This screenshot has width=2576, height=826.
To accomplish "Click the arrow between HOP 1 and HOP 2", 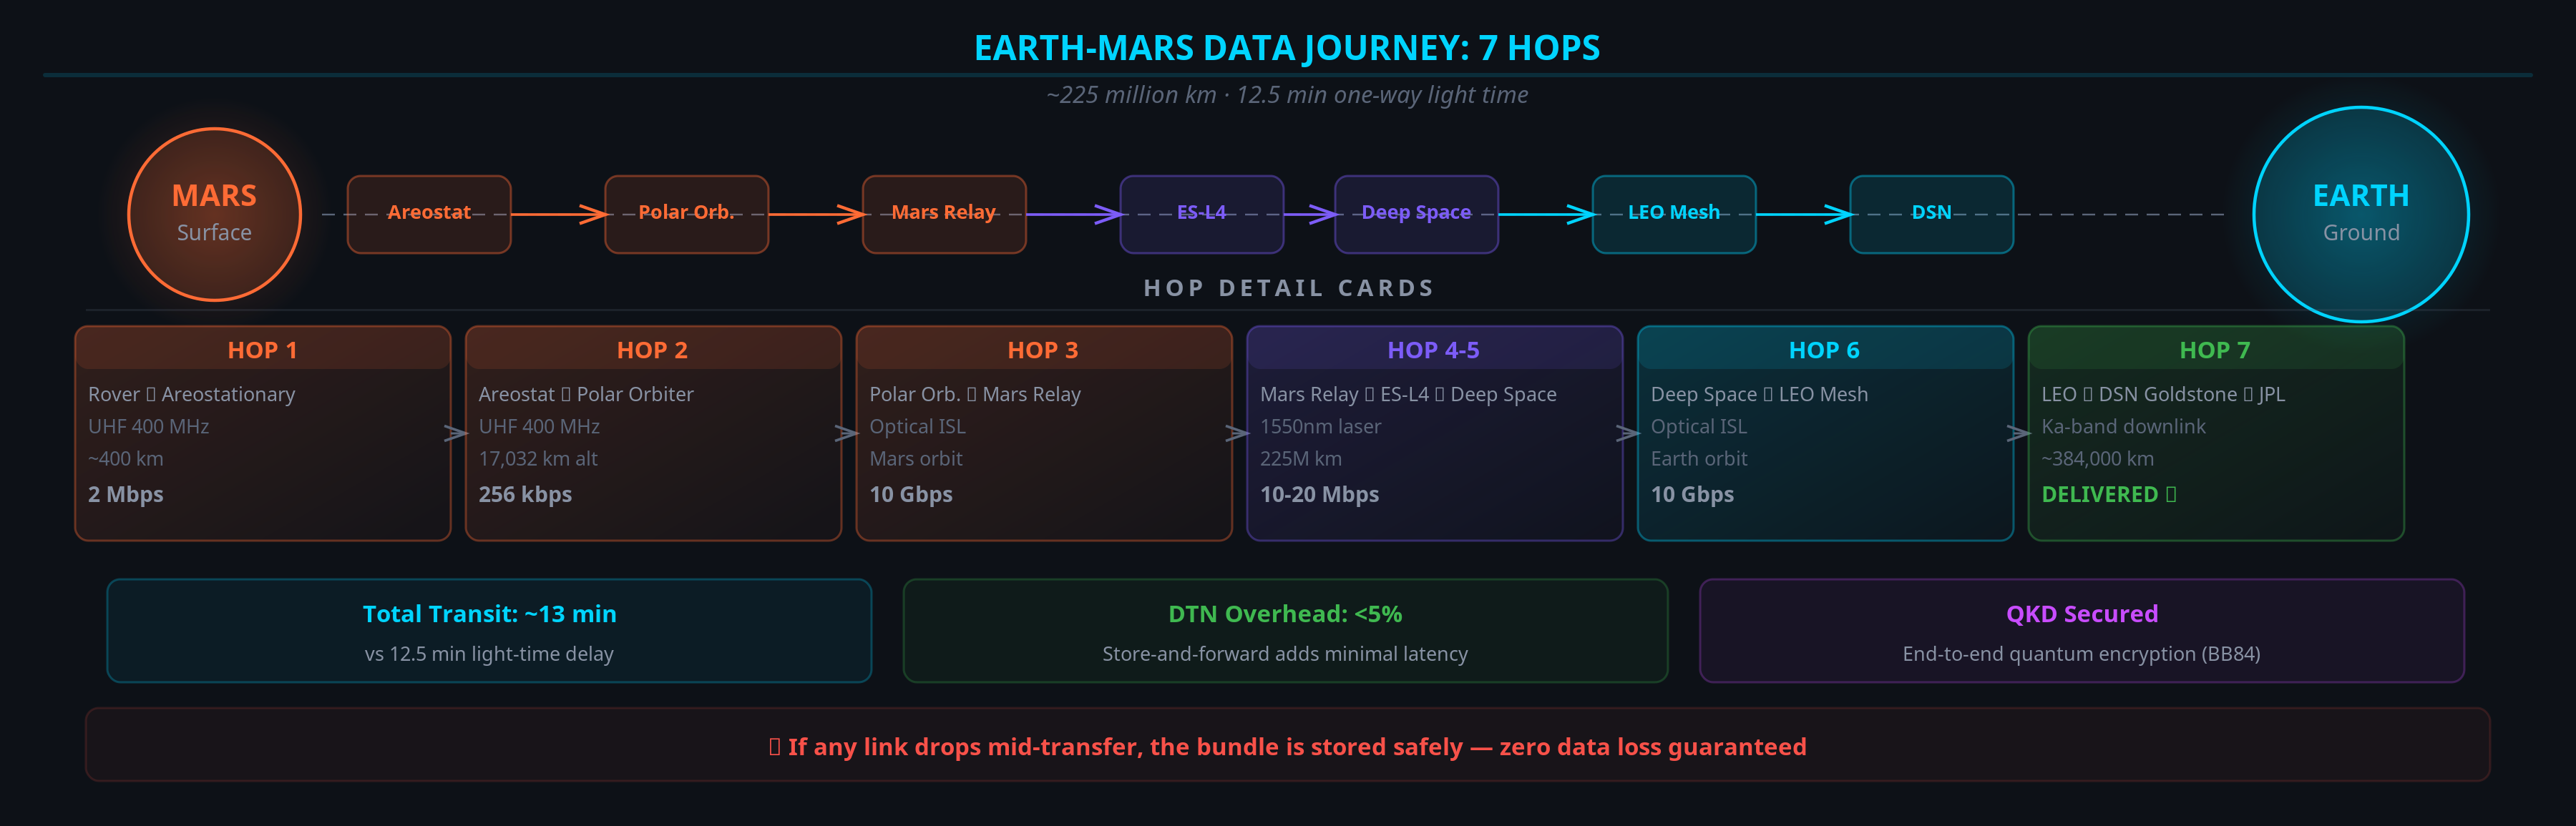I will pyautogui.click(x=456, y=433).
